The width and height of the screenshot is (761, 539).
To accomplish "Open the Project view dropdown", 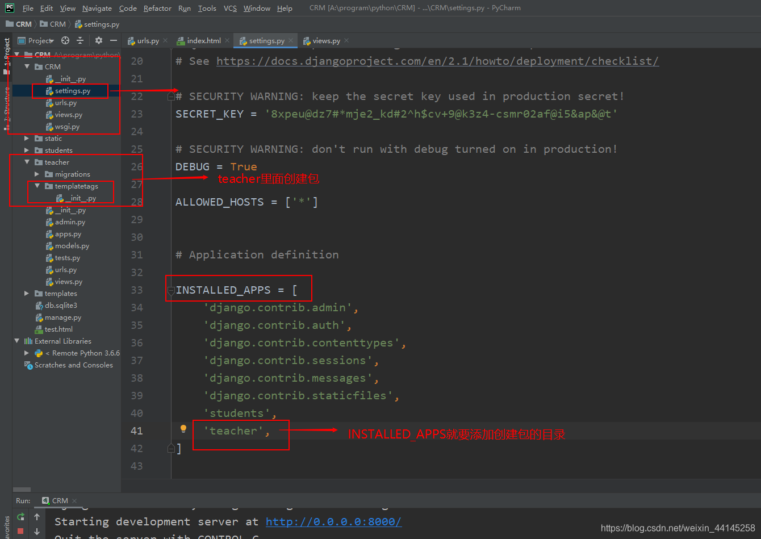I will [x=36, y=40].
